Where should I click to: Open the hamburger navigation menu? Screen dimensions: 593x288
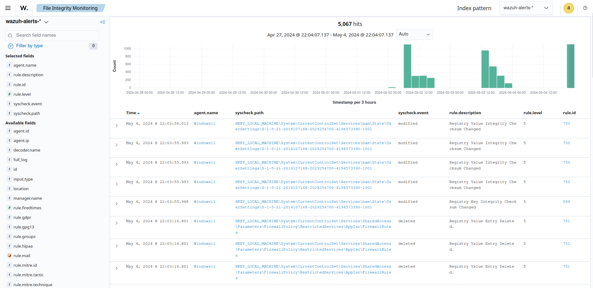[8, 8]
